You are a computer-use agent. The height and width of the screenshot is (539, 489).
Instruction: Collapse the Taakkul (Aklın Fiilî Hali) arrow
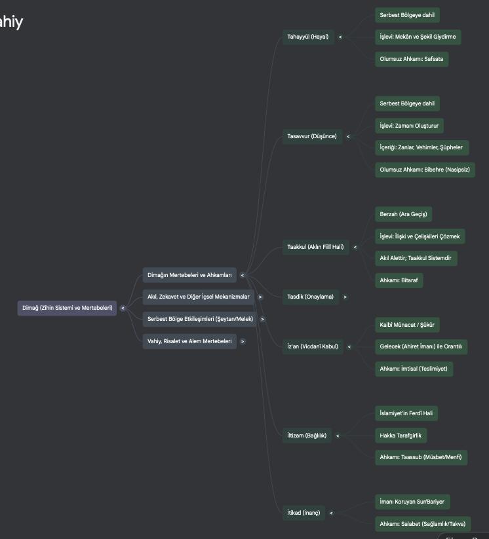(355, 247)
